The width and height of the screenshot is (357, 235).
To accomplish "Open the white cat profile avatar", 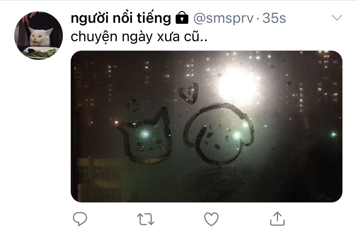I will tap(38, 35).
